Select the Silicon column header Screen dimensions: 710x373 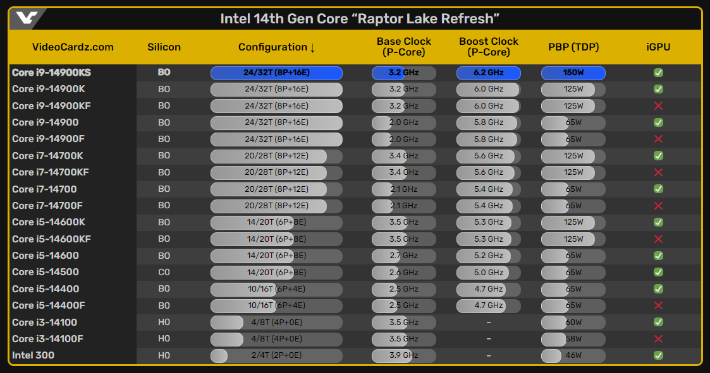pos(164,47)
